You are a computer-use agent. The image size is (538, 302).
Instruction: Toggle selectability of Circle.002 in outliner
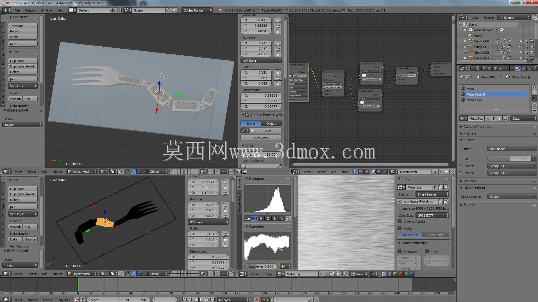click(x=526, y=52)
